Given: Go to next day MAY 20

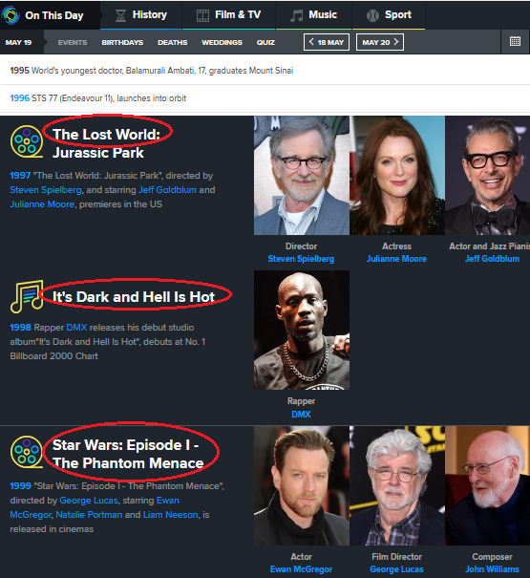Looking at the screenshot, I should pos(380,42).
